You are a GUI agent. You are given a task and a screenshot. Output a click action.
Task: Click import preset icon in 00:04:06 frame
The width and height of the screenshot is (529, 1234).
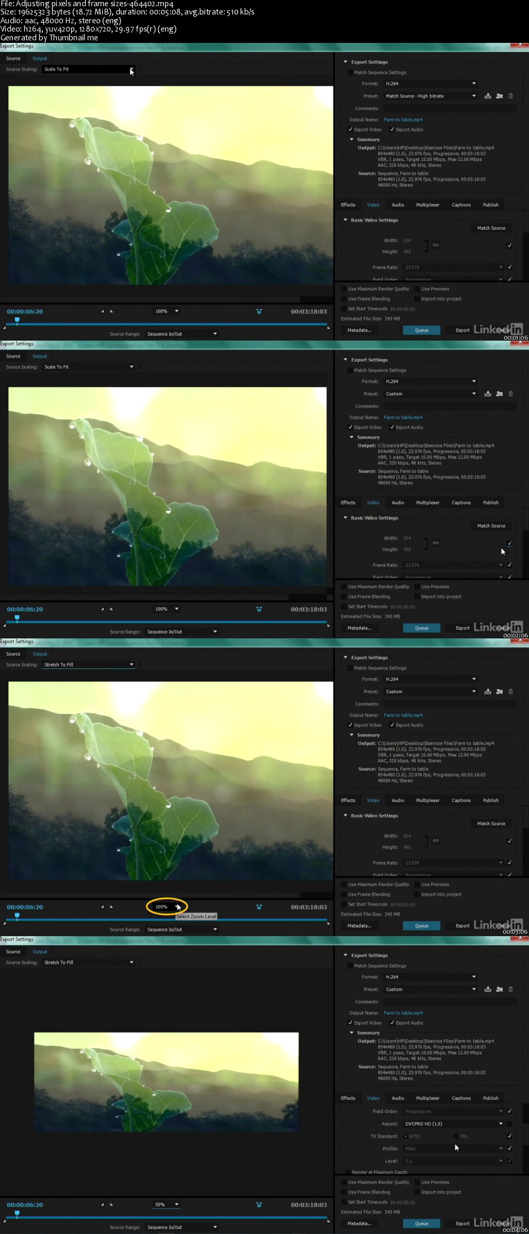[x=500, y=989]
